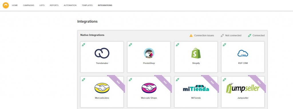Go to the Home menu
The height and width of the screenshot is (109, 293).
click(15, 5)
